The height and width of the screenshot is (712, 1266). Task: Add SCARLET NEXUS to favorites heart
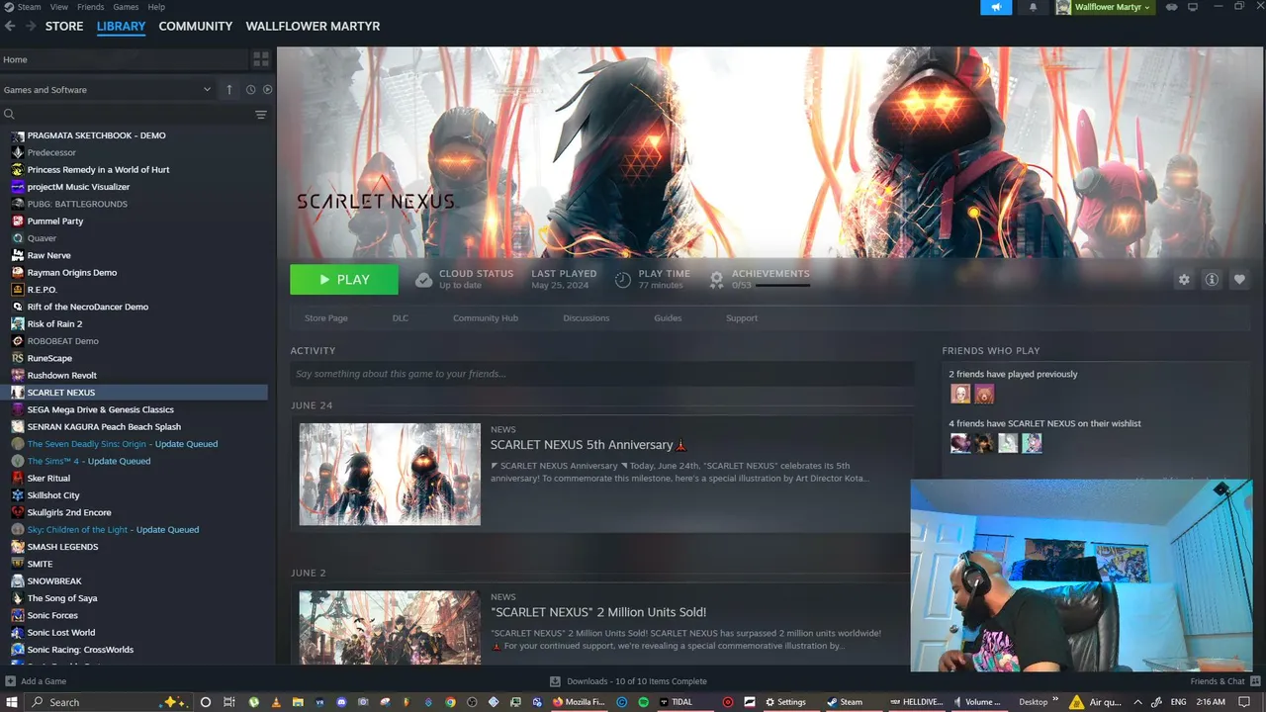1239,280
